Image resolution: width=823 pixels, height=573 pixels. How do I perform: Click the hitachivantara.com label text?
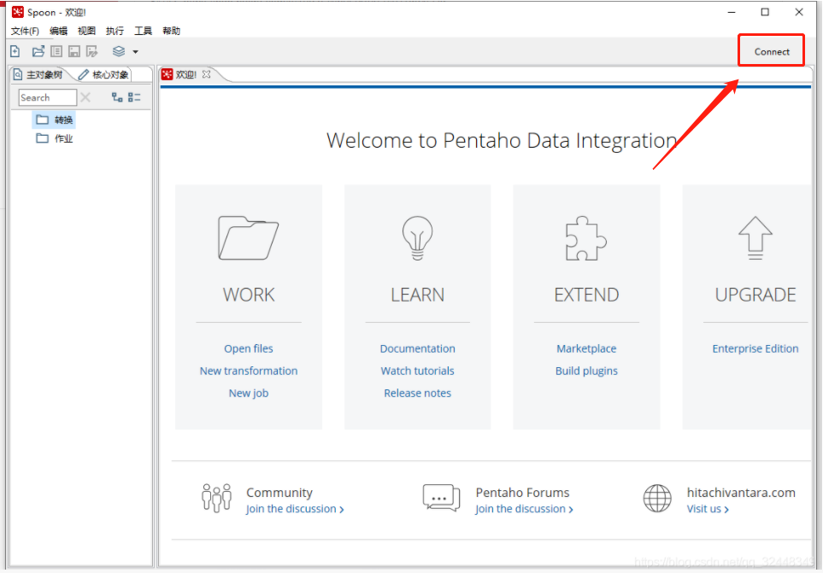pos(741,493)
